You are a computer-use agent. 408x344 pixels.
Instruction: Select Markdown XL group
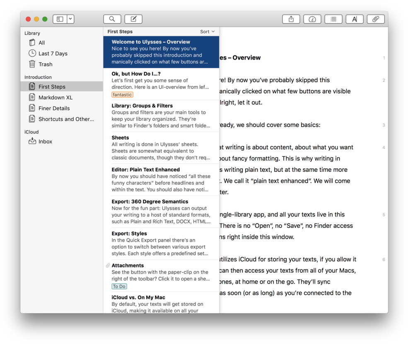point(62,98)
